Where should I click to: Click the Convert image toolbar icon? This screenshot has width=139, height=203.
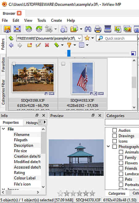point(118,29)
